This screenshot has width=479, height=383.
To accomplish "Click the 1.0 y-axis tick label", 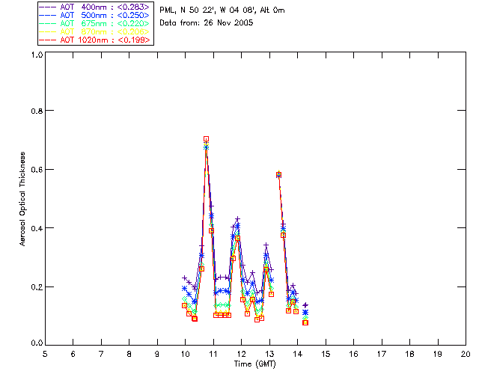I will [x=37, y=55].
